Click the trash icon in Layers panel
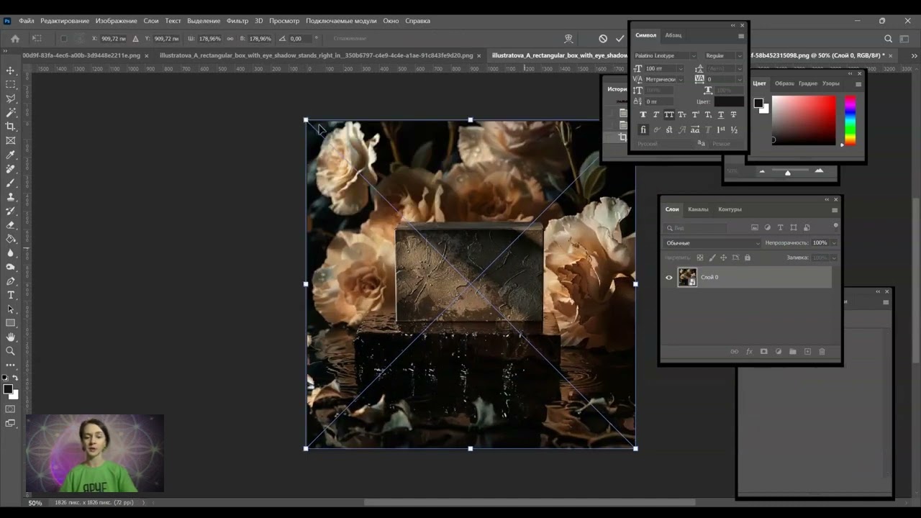The width and height of the screenshot is (921, 518). point(822,352)
